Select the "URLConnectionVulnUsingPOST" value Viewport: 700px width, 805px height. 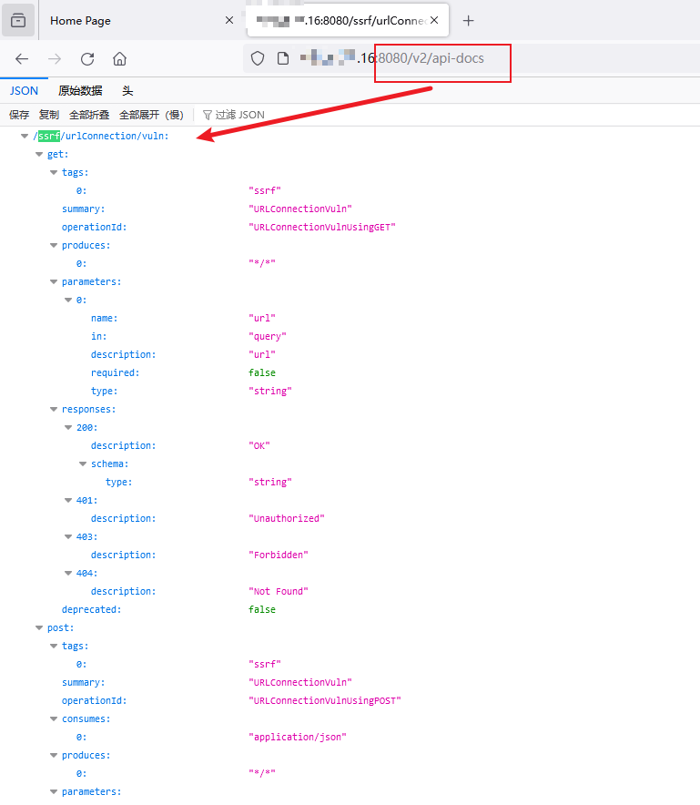click(325, 701)
